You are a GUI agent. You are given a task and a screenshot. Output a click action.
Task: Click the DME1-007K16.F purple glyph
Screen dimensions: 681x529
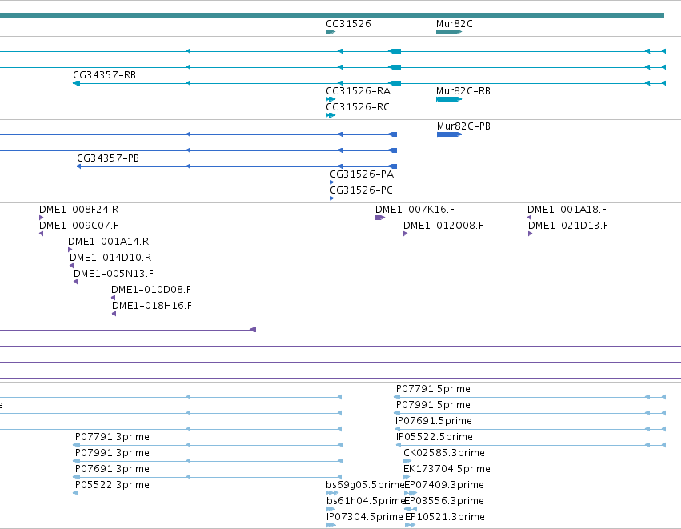coord(380,218)
